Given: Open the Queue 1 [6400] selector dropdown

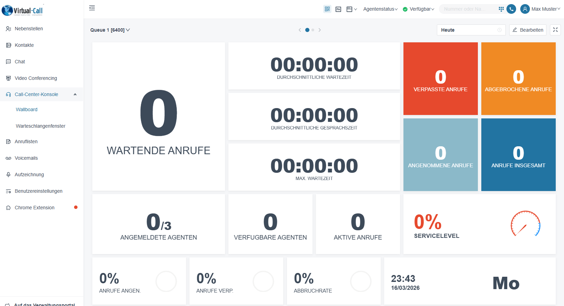Looking at the screenshot, I should pos(110,30).
